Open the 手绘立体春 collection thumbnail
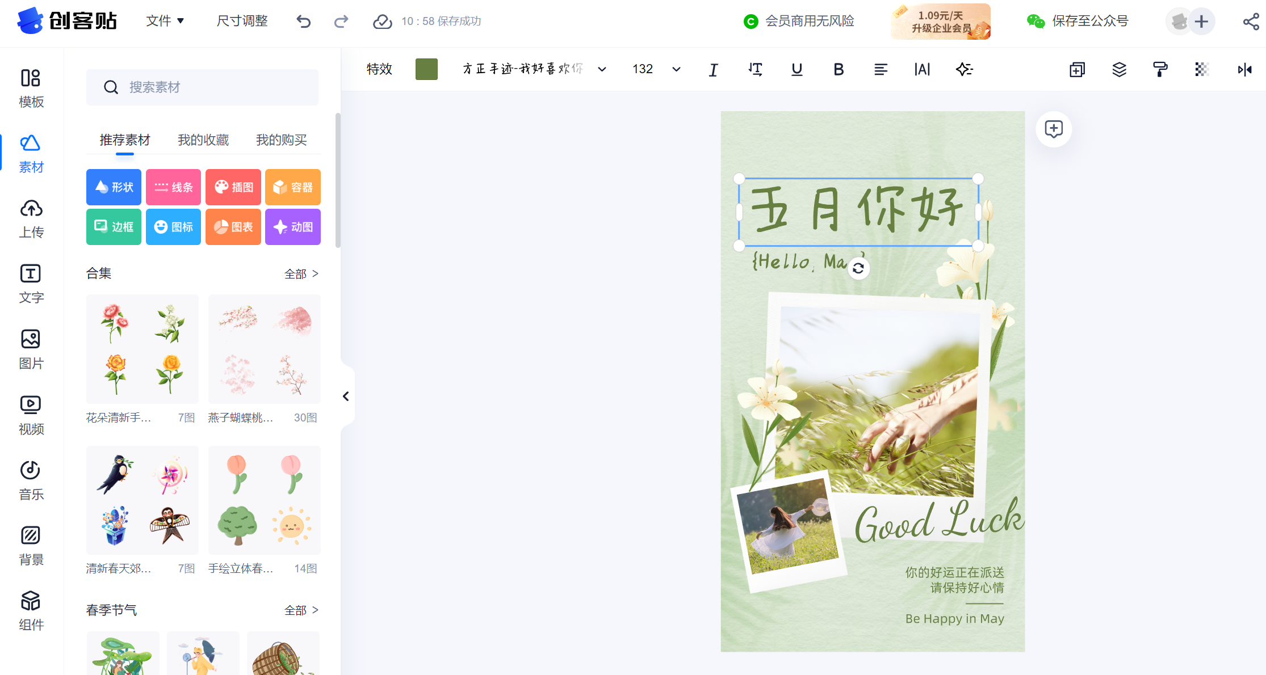This screenshot has height=675, width=1266. (265, 500)
